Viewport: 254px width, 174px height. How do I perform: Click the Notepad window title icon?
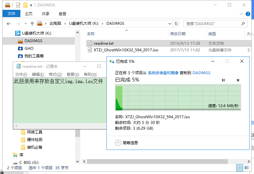click(18, 66)
